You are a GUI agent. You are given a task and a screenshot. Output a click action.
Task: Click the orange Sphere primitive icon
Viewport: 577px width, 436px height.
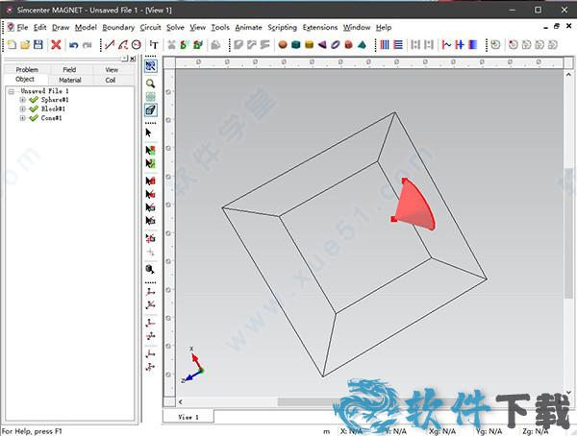coord(283,45)
